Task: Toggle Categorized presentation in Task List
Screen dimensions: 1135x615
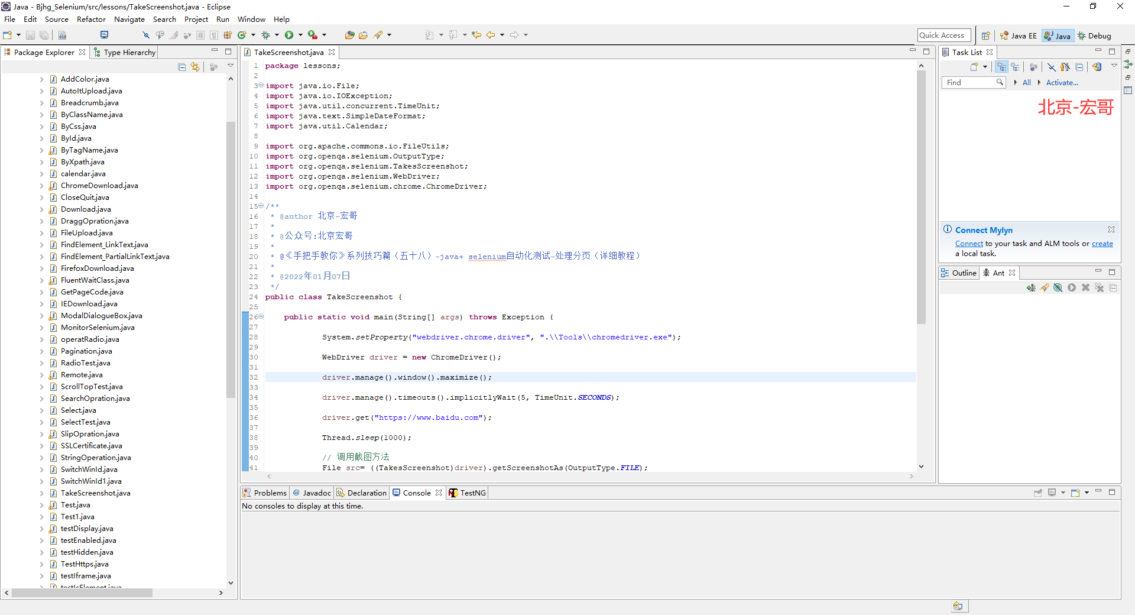Action: point(1001,67)
